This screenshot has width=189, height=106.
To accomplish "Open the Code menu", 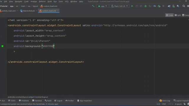I will click(26, 1).
